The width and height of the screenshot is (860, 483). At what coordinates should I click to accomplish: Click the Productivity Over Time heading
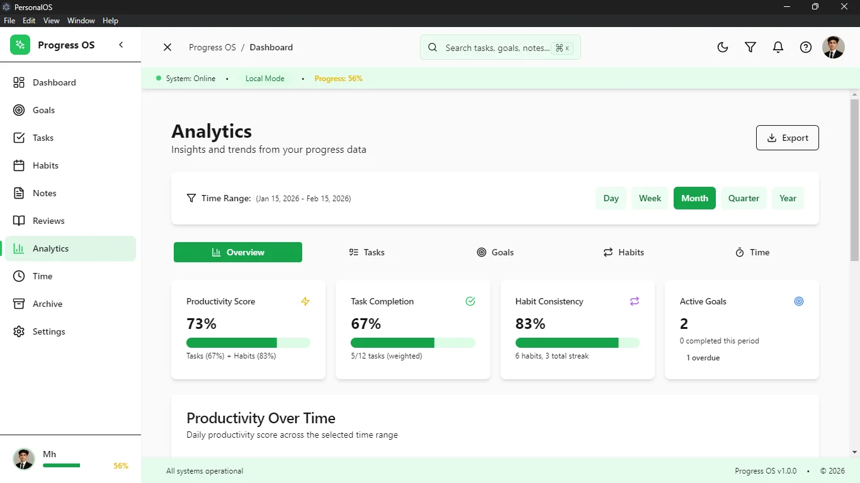(261, 418)
